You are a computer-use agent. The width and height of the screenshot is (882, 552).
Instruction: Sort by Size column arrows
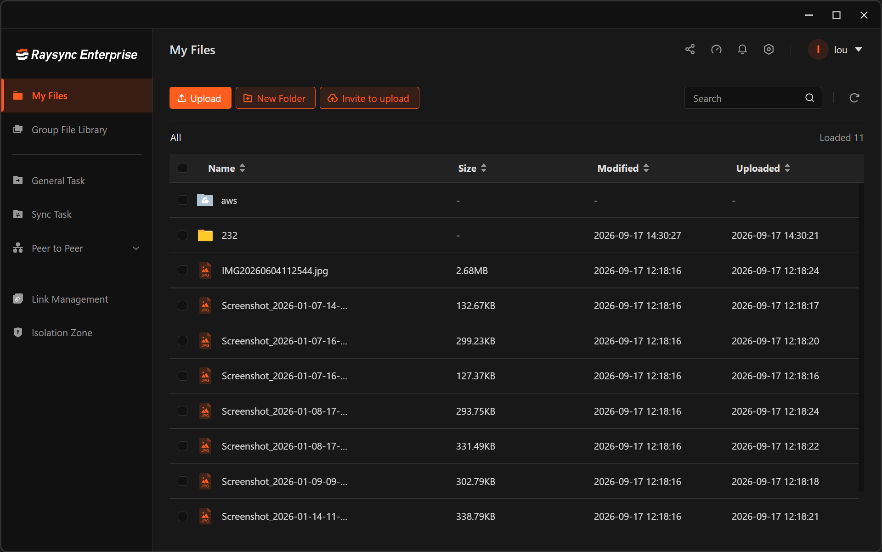coord(483,168)
